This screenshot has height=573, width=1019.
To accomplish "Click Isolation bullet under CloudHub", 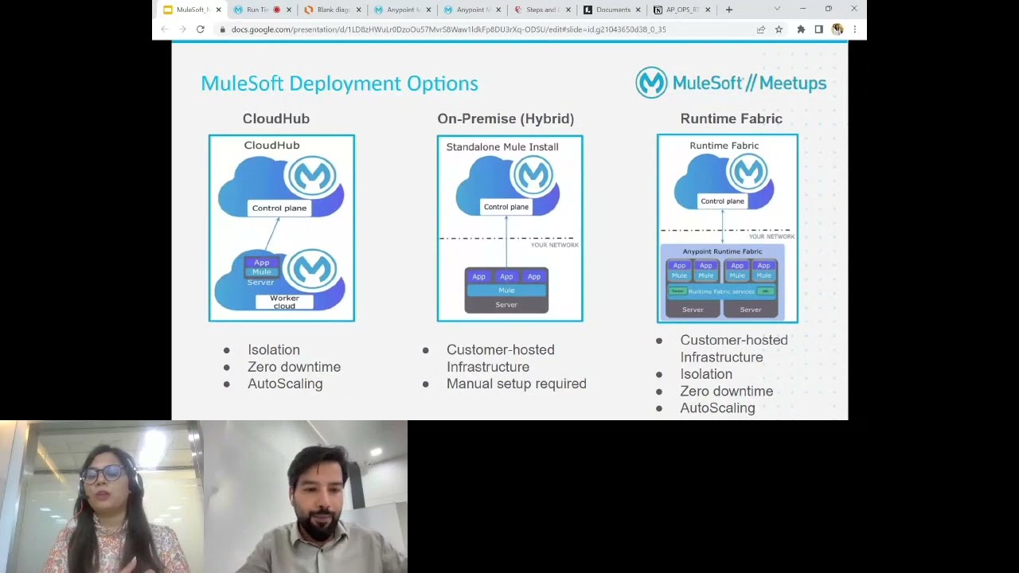I will (274, 350).
